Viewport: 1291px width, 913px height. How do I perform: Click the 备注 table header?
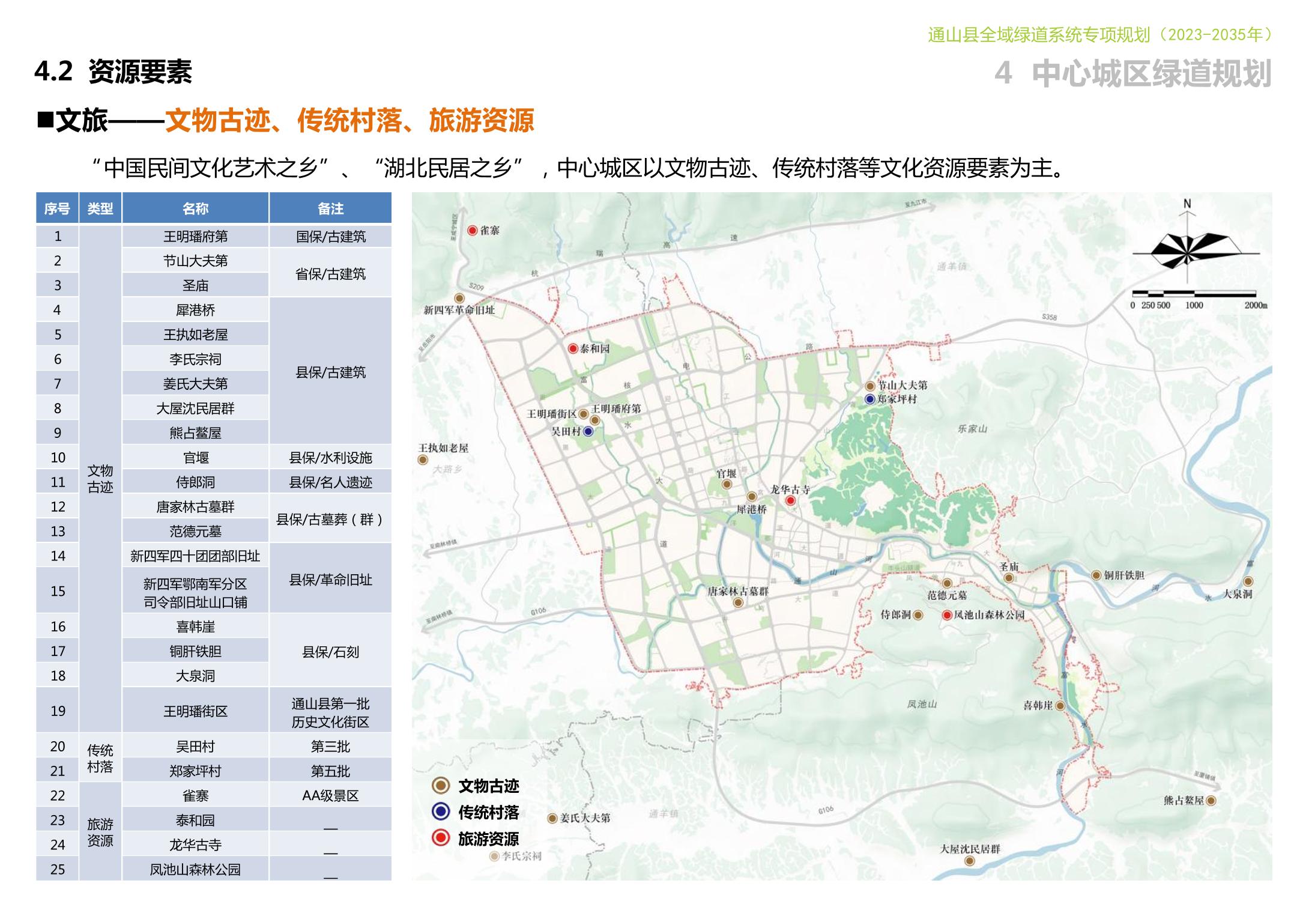click(330, 208)
